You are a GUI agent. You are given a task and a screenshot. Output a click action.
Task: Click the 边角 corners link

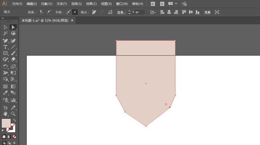[x=121, y=12]
